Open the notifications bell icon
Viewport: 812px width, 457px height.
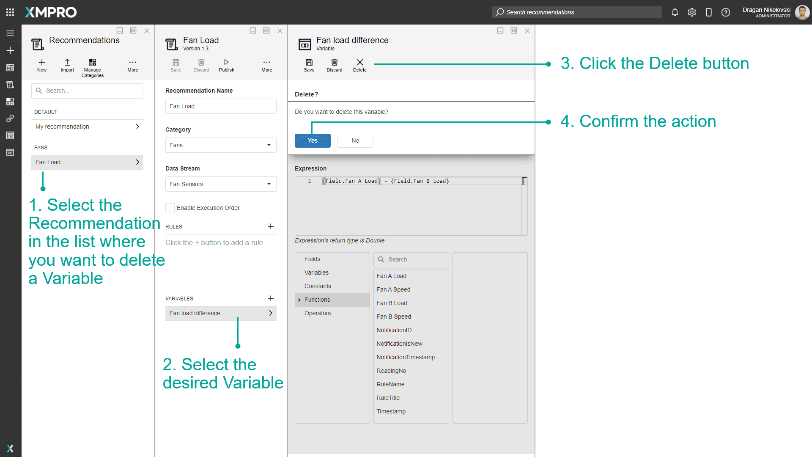[675, 12]
